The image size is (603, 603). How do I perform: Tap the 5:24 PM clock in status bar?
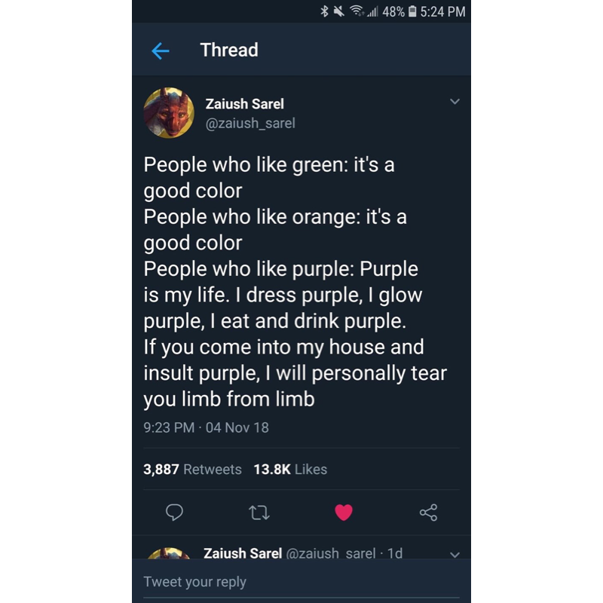tap(443, 11)
